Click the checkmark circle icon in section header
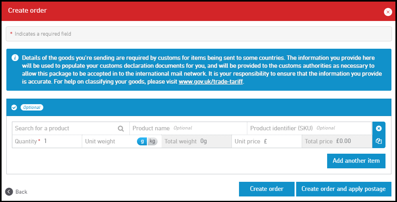 14,107
